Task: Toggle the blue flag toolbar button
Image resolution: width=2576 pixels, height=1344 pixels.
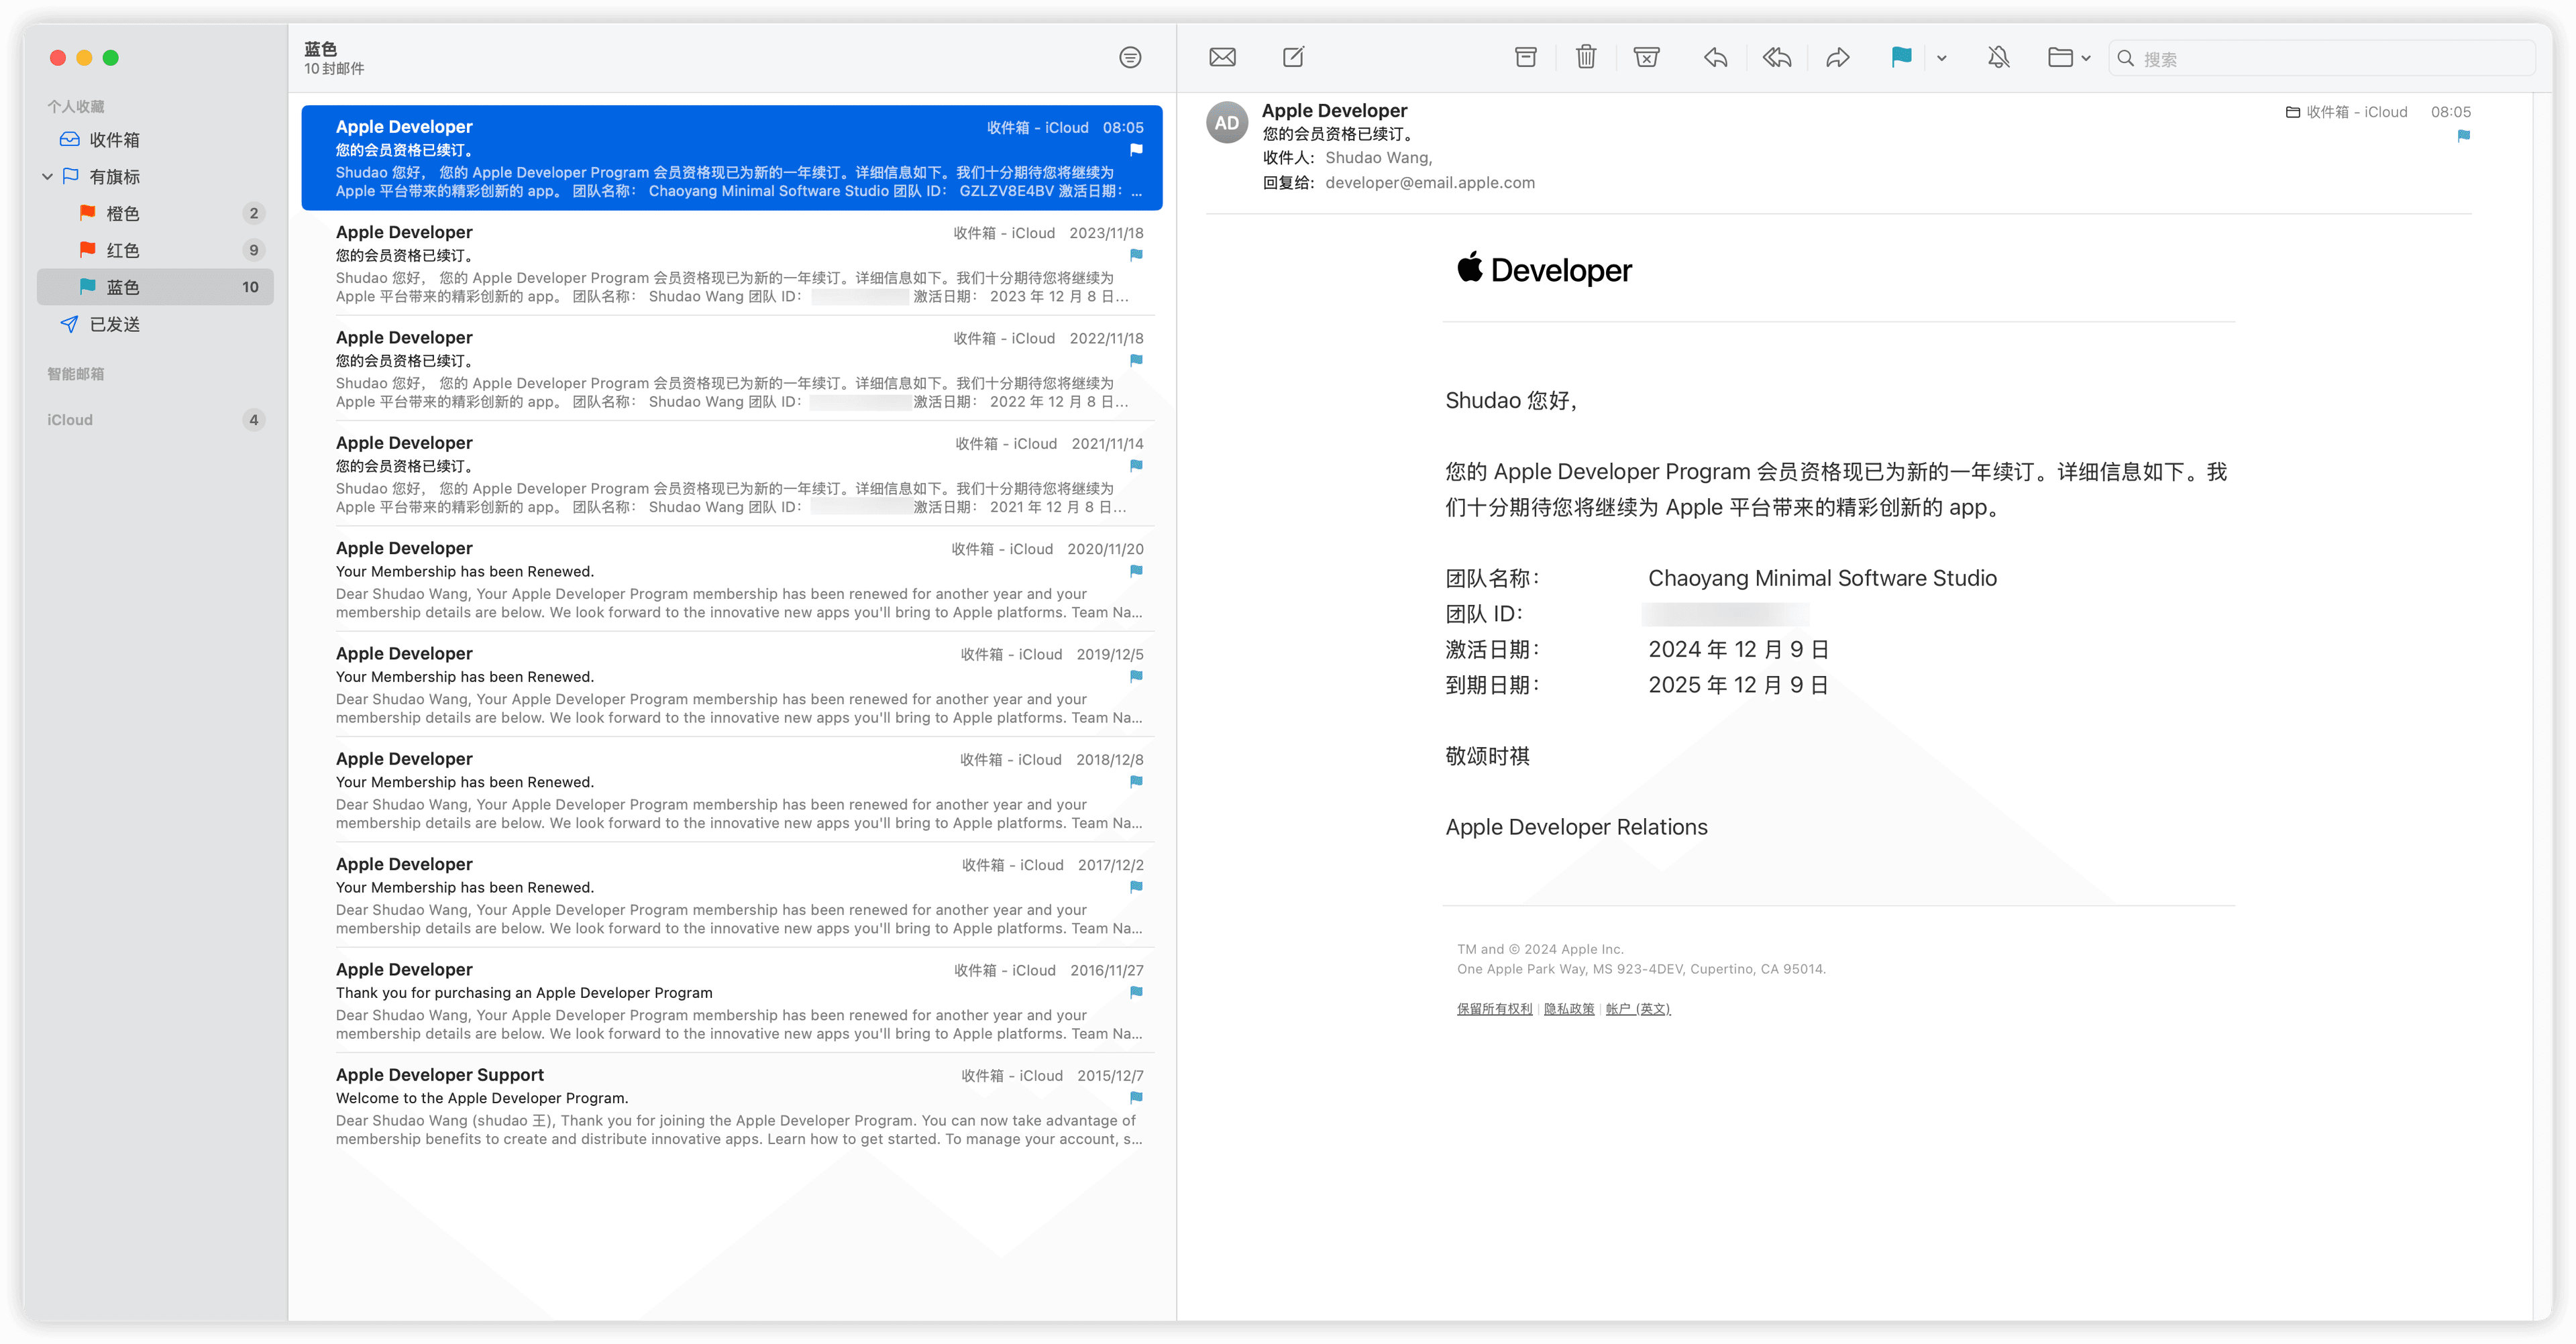Action: point(1901,57)
